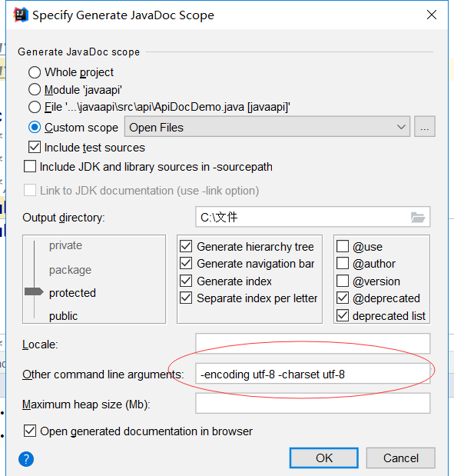Expand the Open Files scope dropdown
The image size is (454, 476).
point(267,127)
